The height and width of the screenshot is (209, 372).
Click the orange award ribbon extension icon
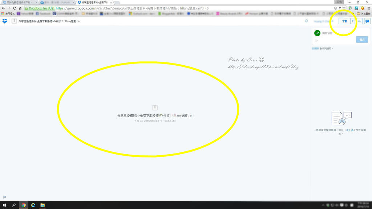(363, 8)
